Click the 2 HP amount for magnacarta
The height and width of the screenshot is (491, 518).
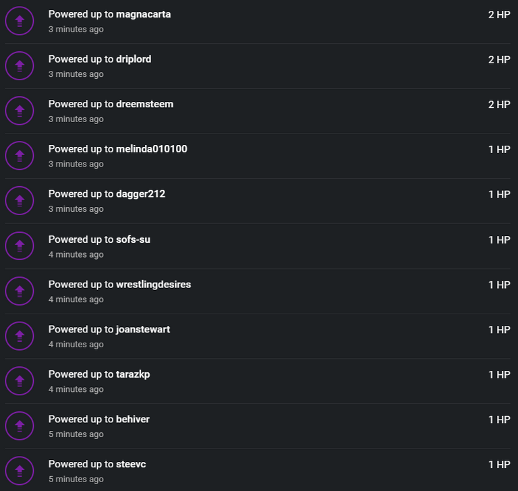pos(499,15)
